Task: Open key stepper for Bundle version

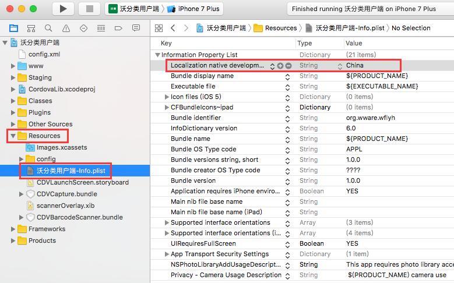Action: tap(287, 182)
